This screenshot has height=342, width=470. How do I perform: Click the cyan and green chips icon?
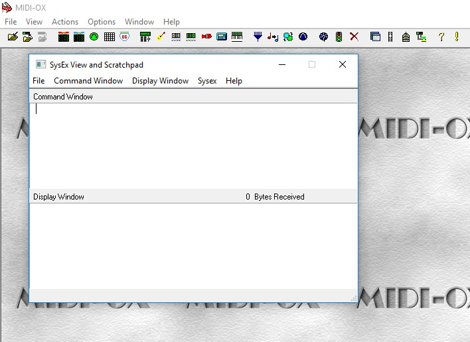(x=288, y=37)
